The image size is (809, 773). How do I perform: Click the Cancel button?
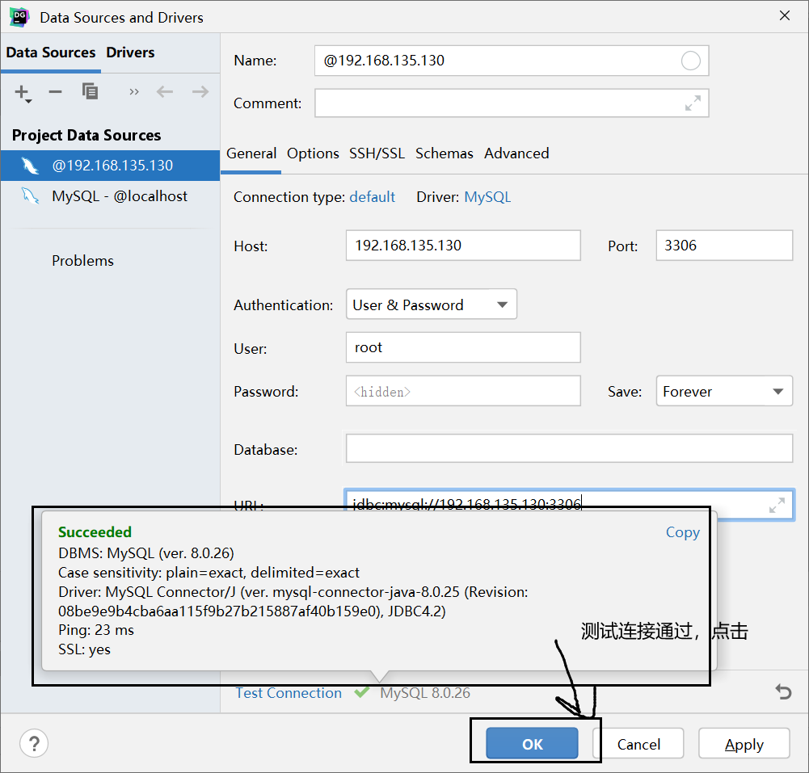pyautogui.click(x=638, y=744)
